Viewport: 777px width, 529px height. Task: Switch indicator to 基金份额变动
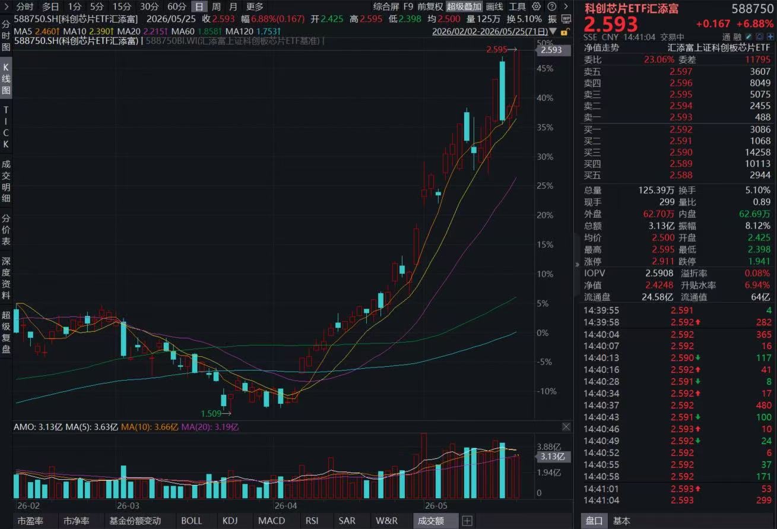135,521
